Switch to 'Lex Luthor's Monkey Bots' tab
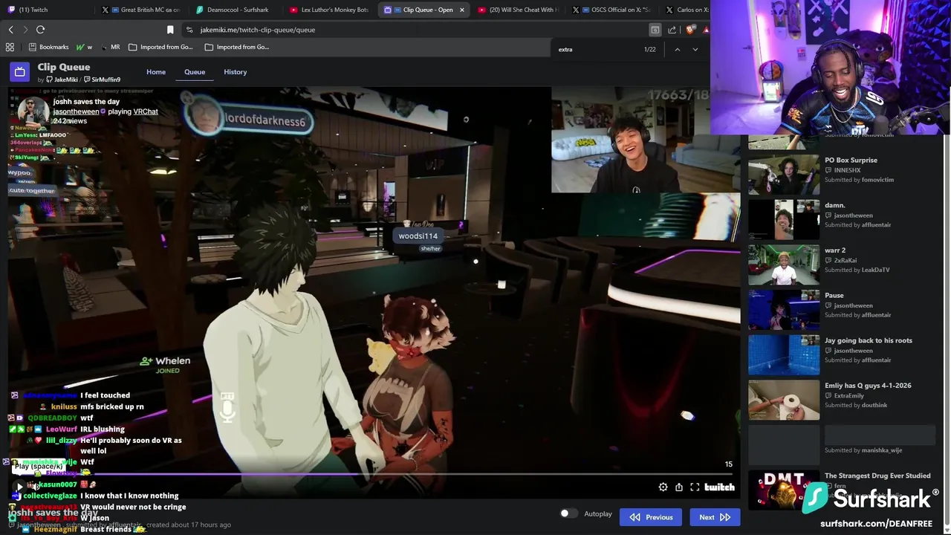951x535 pixels. (328, 10)
